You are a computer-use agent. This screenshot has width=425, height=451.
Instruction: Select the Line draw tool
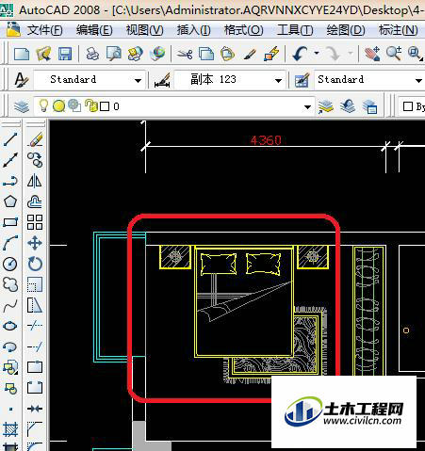[x=10, y=139]
